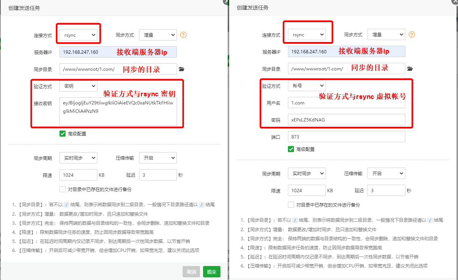The height and width of the screenshot is (280, 458).
Task: Close the right 创建发送任务 dialog
Action: point(455,2)
